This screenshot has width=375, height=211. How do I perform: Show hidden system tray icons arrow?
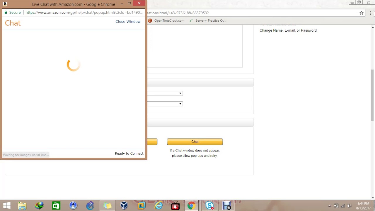(x=329, y=206)
